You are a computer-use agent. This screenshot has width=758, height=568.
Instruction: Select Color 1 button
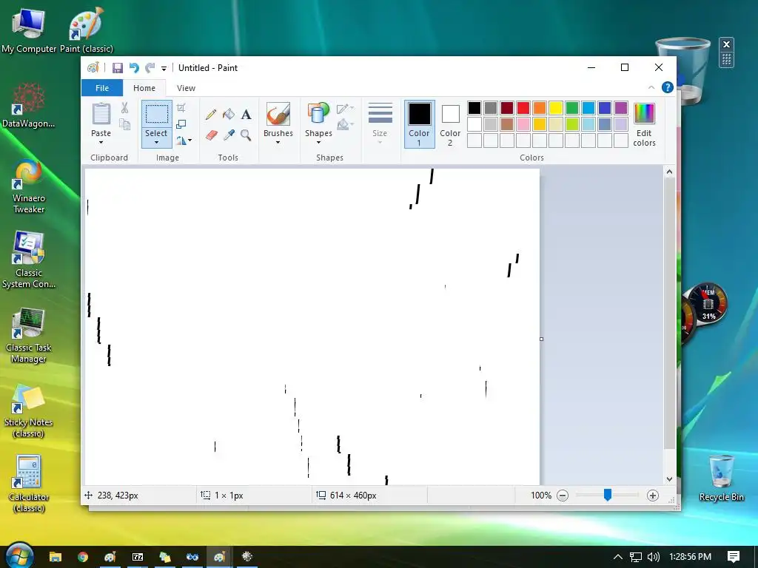tap(419, 124)
